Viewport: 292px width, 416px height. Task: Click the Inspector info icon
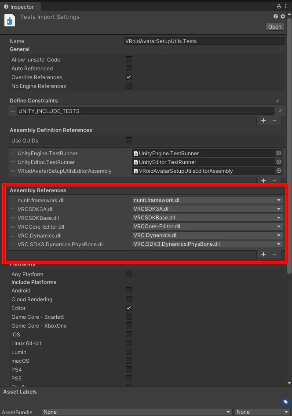6,7
